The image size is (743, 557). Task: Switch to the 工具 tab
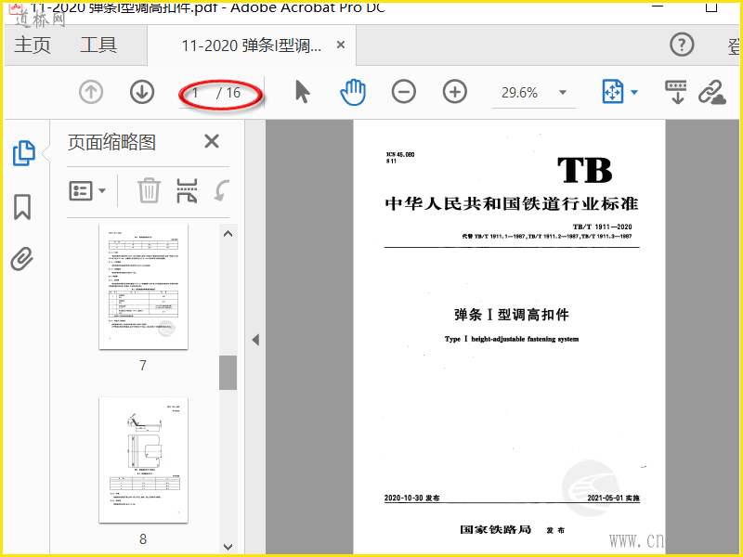tap(98, 45)
